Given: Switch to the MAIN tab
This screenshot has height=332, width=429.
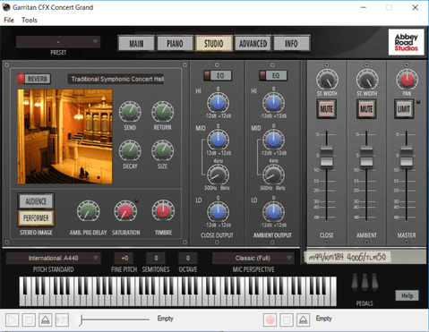Looking at the screenshot, I should (x=136, y=44).
